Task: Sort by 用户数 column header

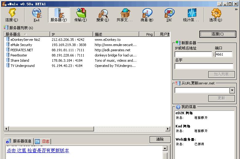Action: click(162, 34)
